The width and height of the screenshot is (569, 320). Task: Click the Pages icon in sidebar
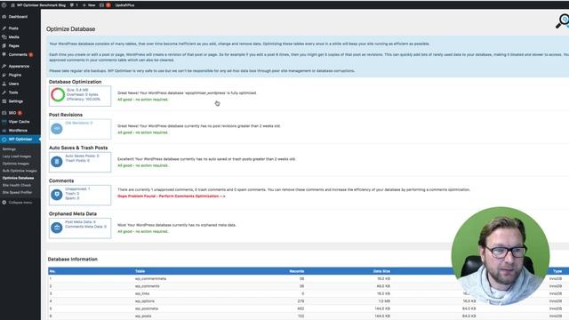click(x=4, y=45)
